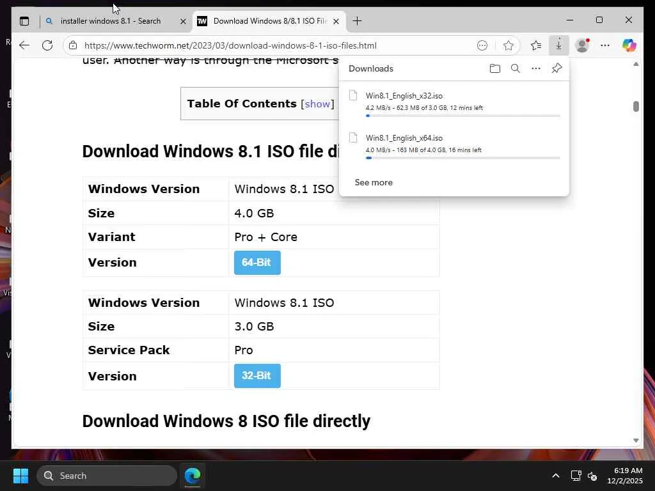Screen dimensions: 655x491
Task: Launch Copilot from the toolbar
Action: coord(629,45)
